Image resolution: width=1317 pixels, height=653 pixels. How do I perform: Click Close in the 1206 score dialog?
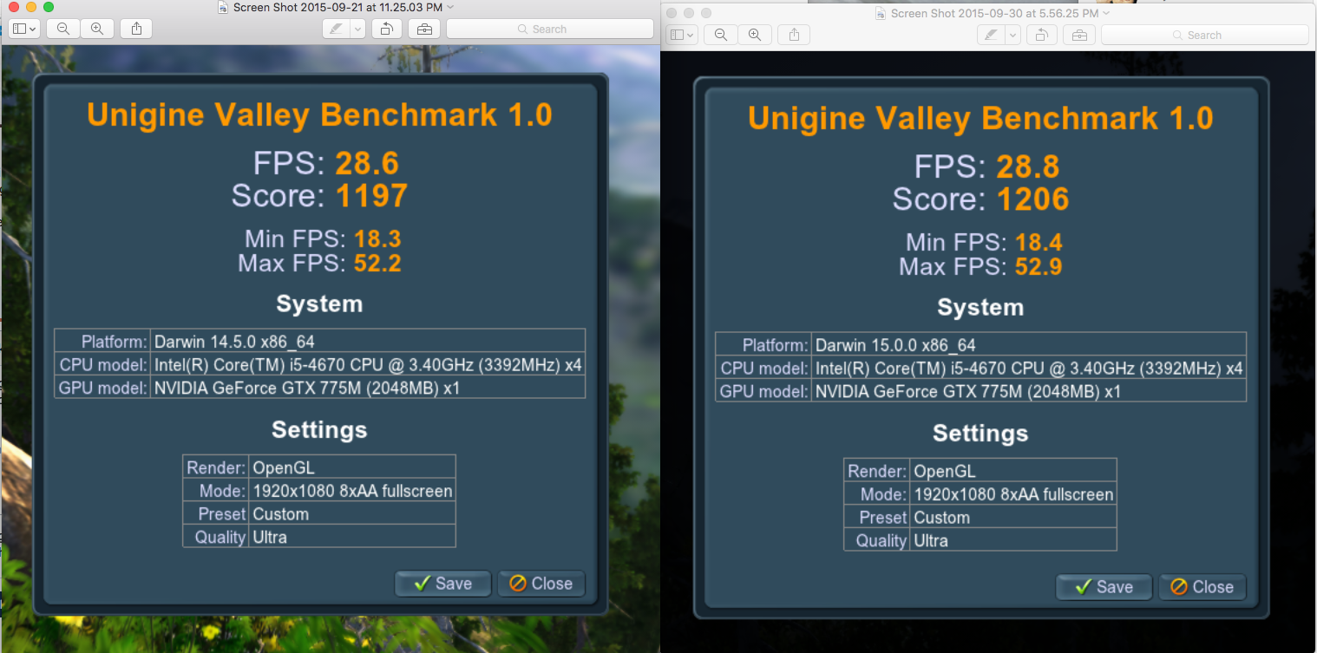1202,587
